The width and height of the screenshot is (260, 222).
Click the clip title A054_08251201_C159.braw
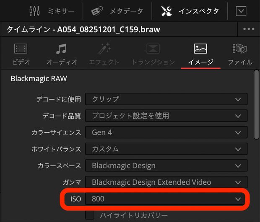[109, 29]
